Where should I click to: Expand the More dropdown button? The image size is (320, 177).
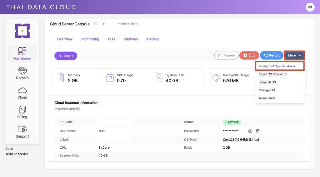294,55
